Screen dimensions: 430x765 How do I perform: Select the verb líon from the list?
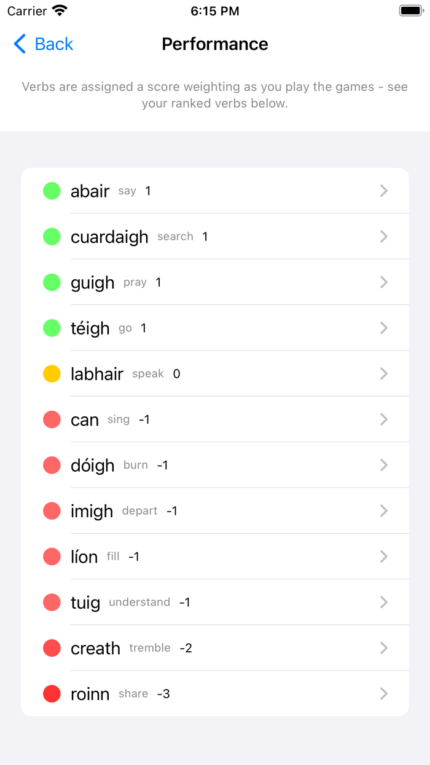(84, 557)
